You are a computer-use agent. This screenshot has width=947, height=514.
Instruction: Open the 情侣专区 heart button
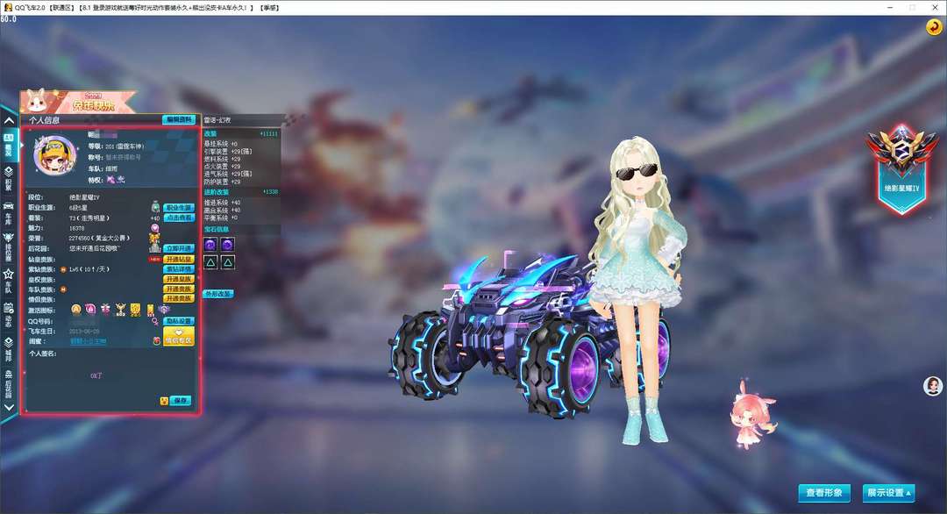point(179,337)
